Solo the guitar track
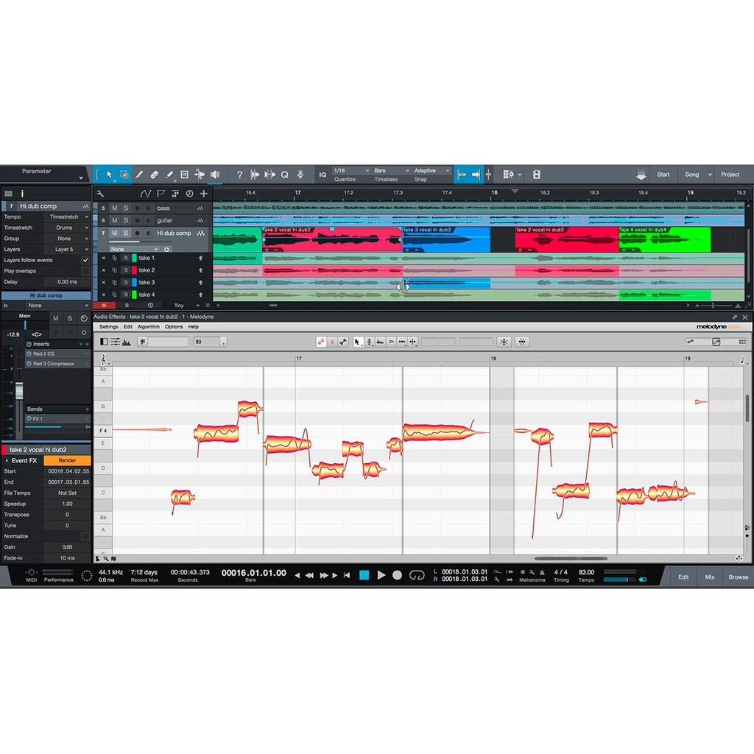 click(126, 220)
